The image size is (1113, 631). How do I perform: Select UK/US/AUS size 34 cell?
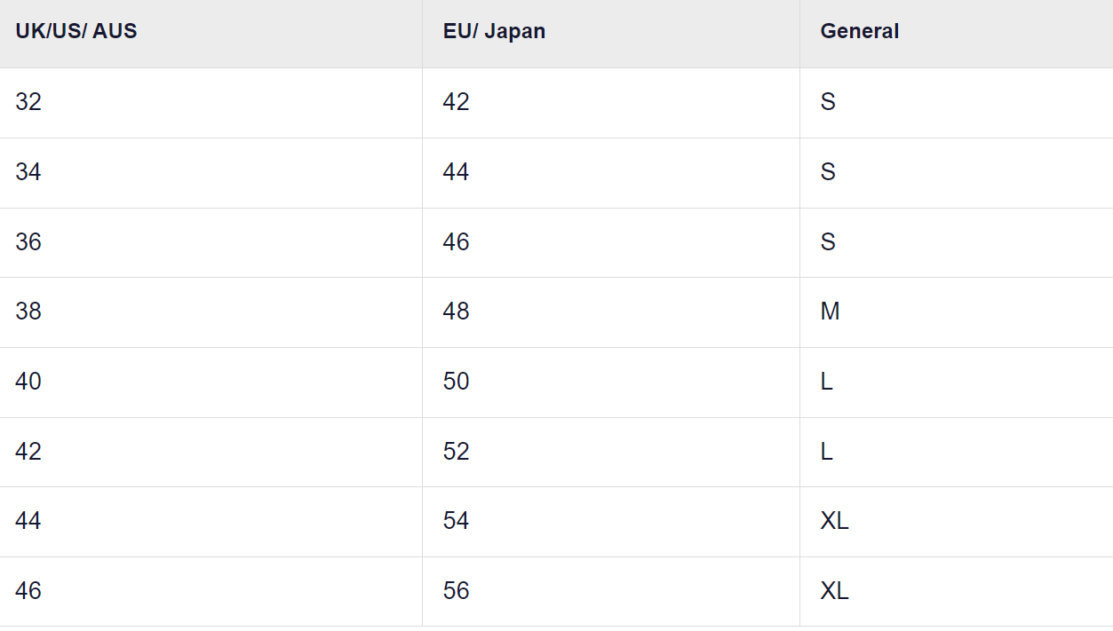pos(28,172)
